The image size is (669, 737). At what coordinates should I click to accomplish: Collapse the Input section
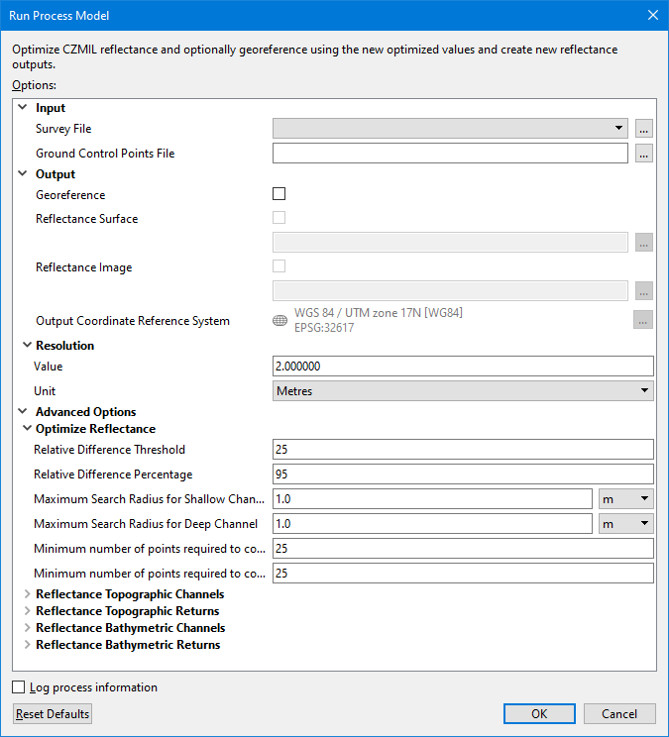22,107
